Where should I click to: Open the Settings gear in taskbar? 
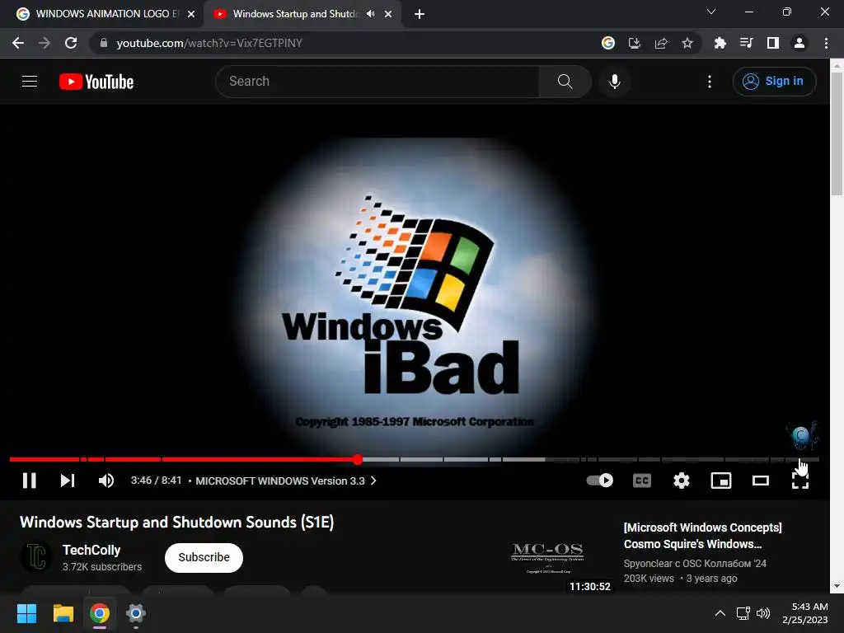pos(136,613)
